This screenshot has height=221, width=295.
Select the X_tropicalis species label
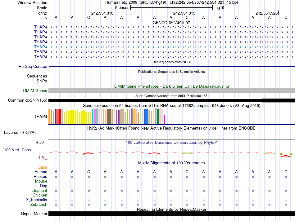[x=37, y=200]
